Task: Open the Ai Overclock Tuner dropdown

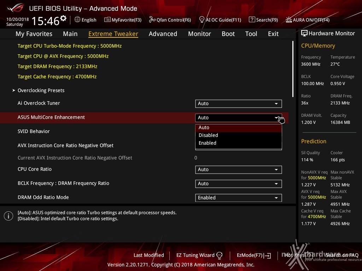Action: [239, 104]
